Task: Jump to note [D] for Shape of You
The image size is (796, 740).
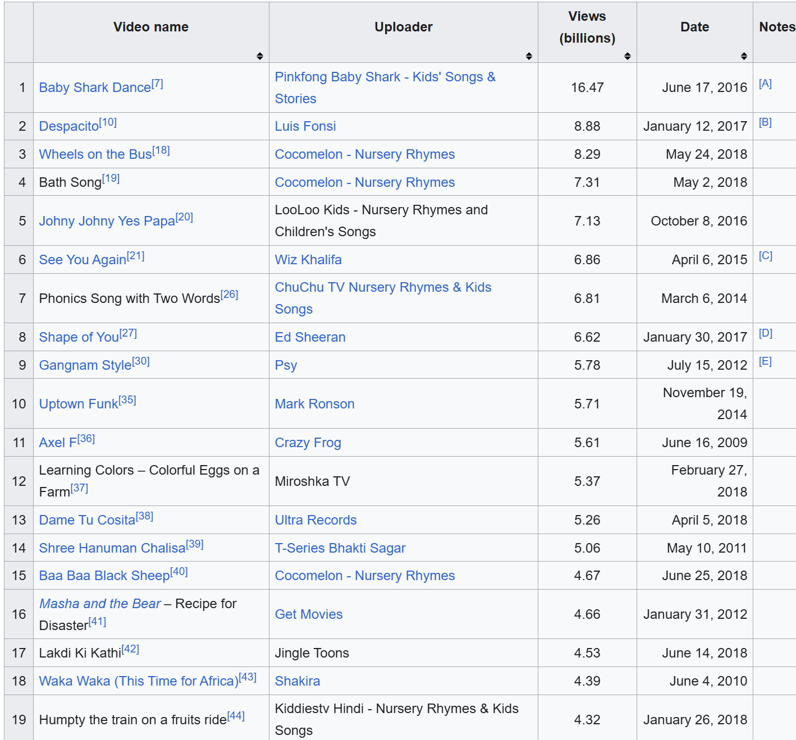Action: click(766, 333)
